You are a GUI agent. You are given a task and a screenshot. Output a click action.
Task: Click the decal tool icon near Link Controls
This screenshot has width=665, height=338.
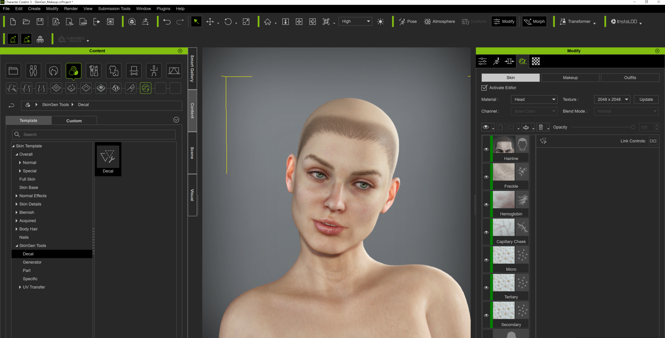coord(543,141)
